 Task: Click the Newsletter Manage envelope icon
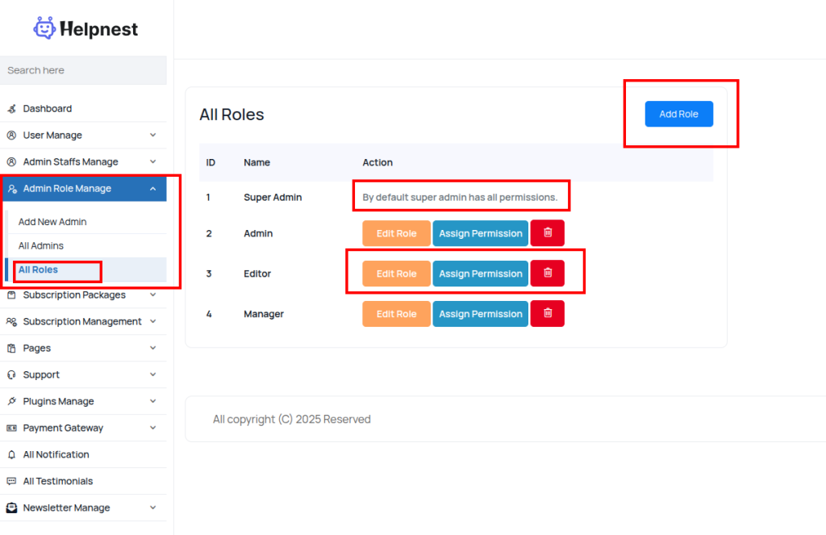click(x=11, y=508)
